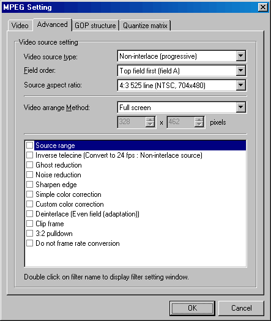Check the Noise reduction filter
This screenshot has width=271, height=321.
pyautogui.click(x=30, y=175)
